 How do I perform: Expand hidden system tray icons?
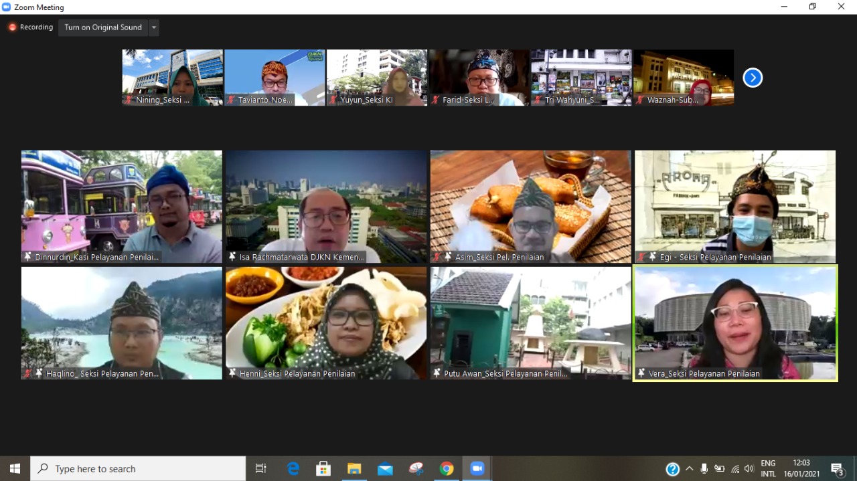tap(690, 469)
